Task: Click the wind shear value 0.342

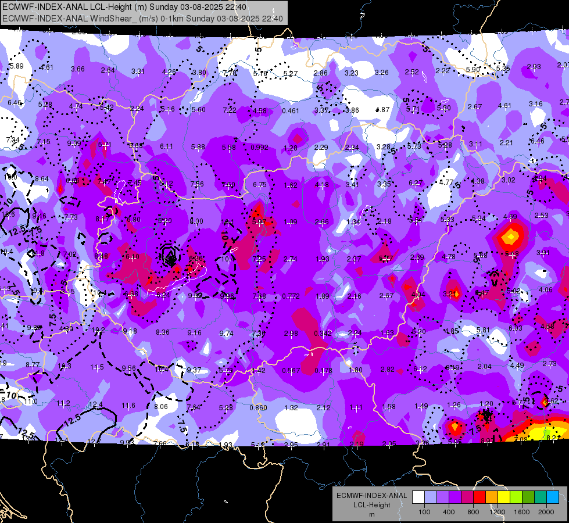Action: 323,333
